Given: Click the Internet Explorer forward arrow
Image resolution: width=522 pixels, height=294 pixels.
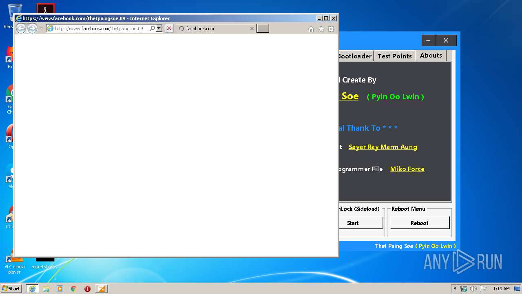Looking at the screenshot, I should [32, 28].
